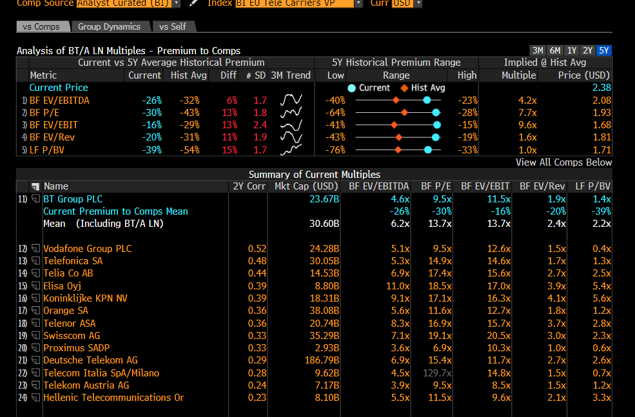Open the Index dropdown showing EU Tele Carriers
This screenshot has height=417, width=635.
point(358,4)
